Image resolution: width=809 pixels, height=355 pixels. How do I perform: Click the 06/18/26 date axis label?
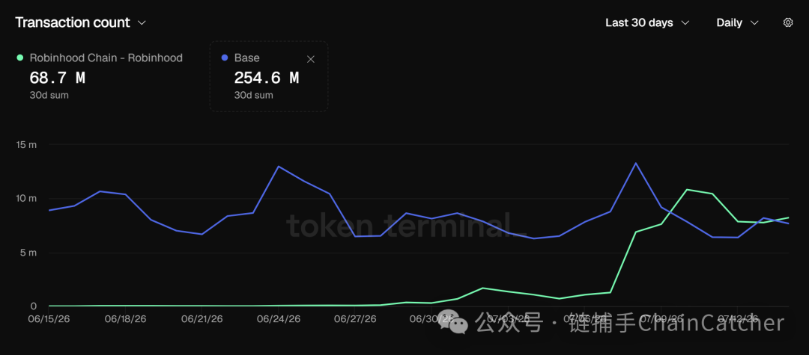click(x=125, y=319)
